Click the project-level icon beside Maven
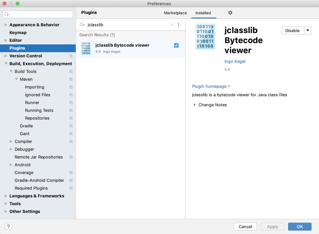 (x=71, y=79)
